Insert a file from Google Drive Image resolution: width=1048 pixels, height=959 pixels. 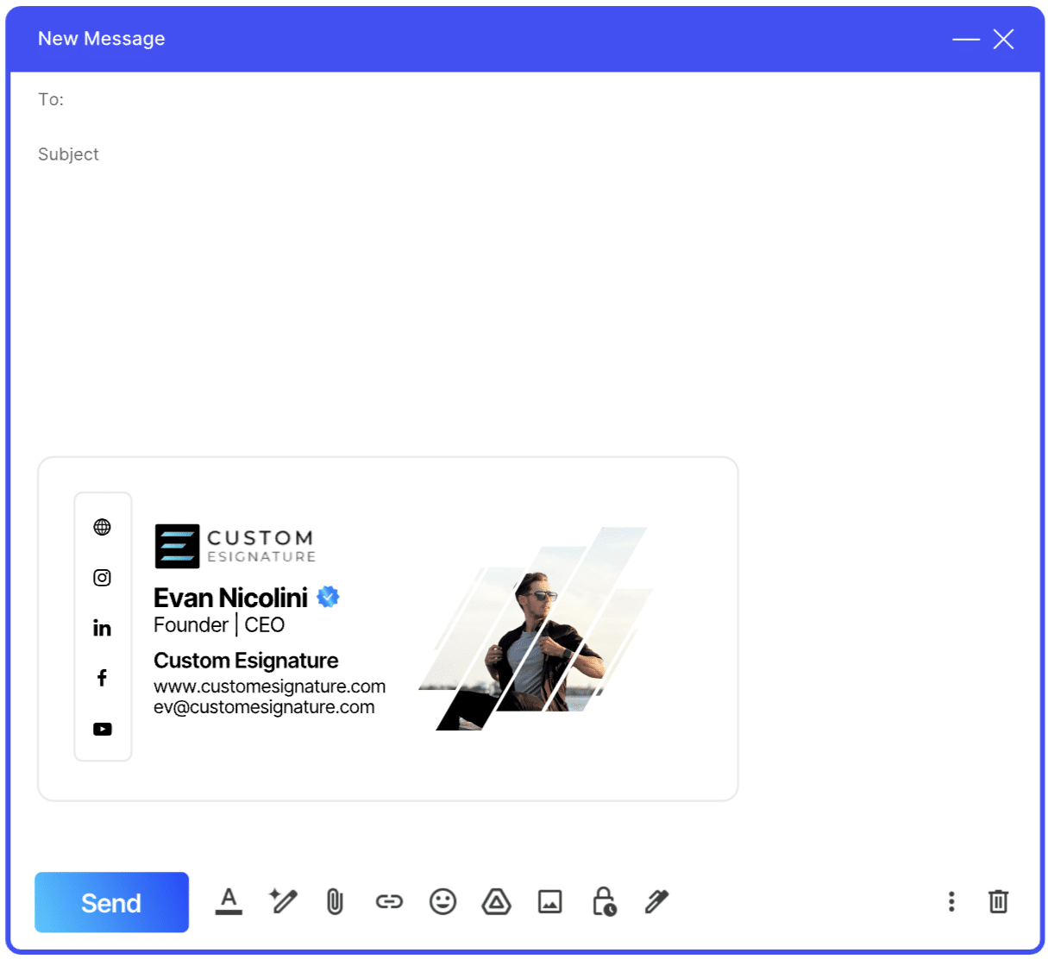pos(496,902)
